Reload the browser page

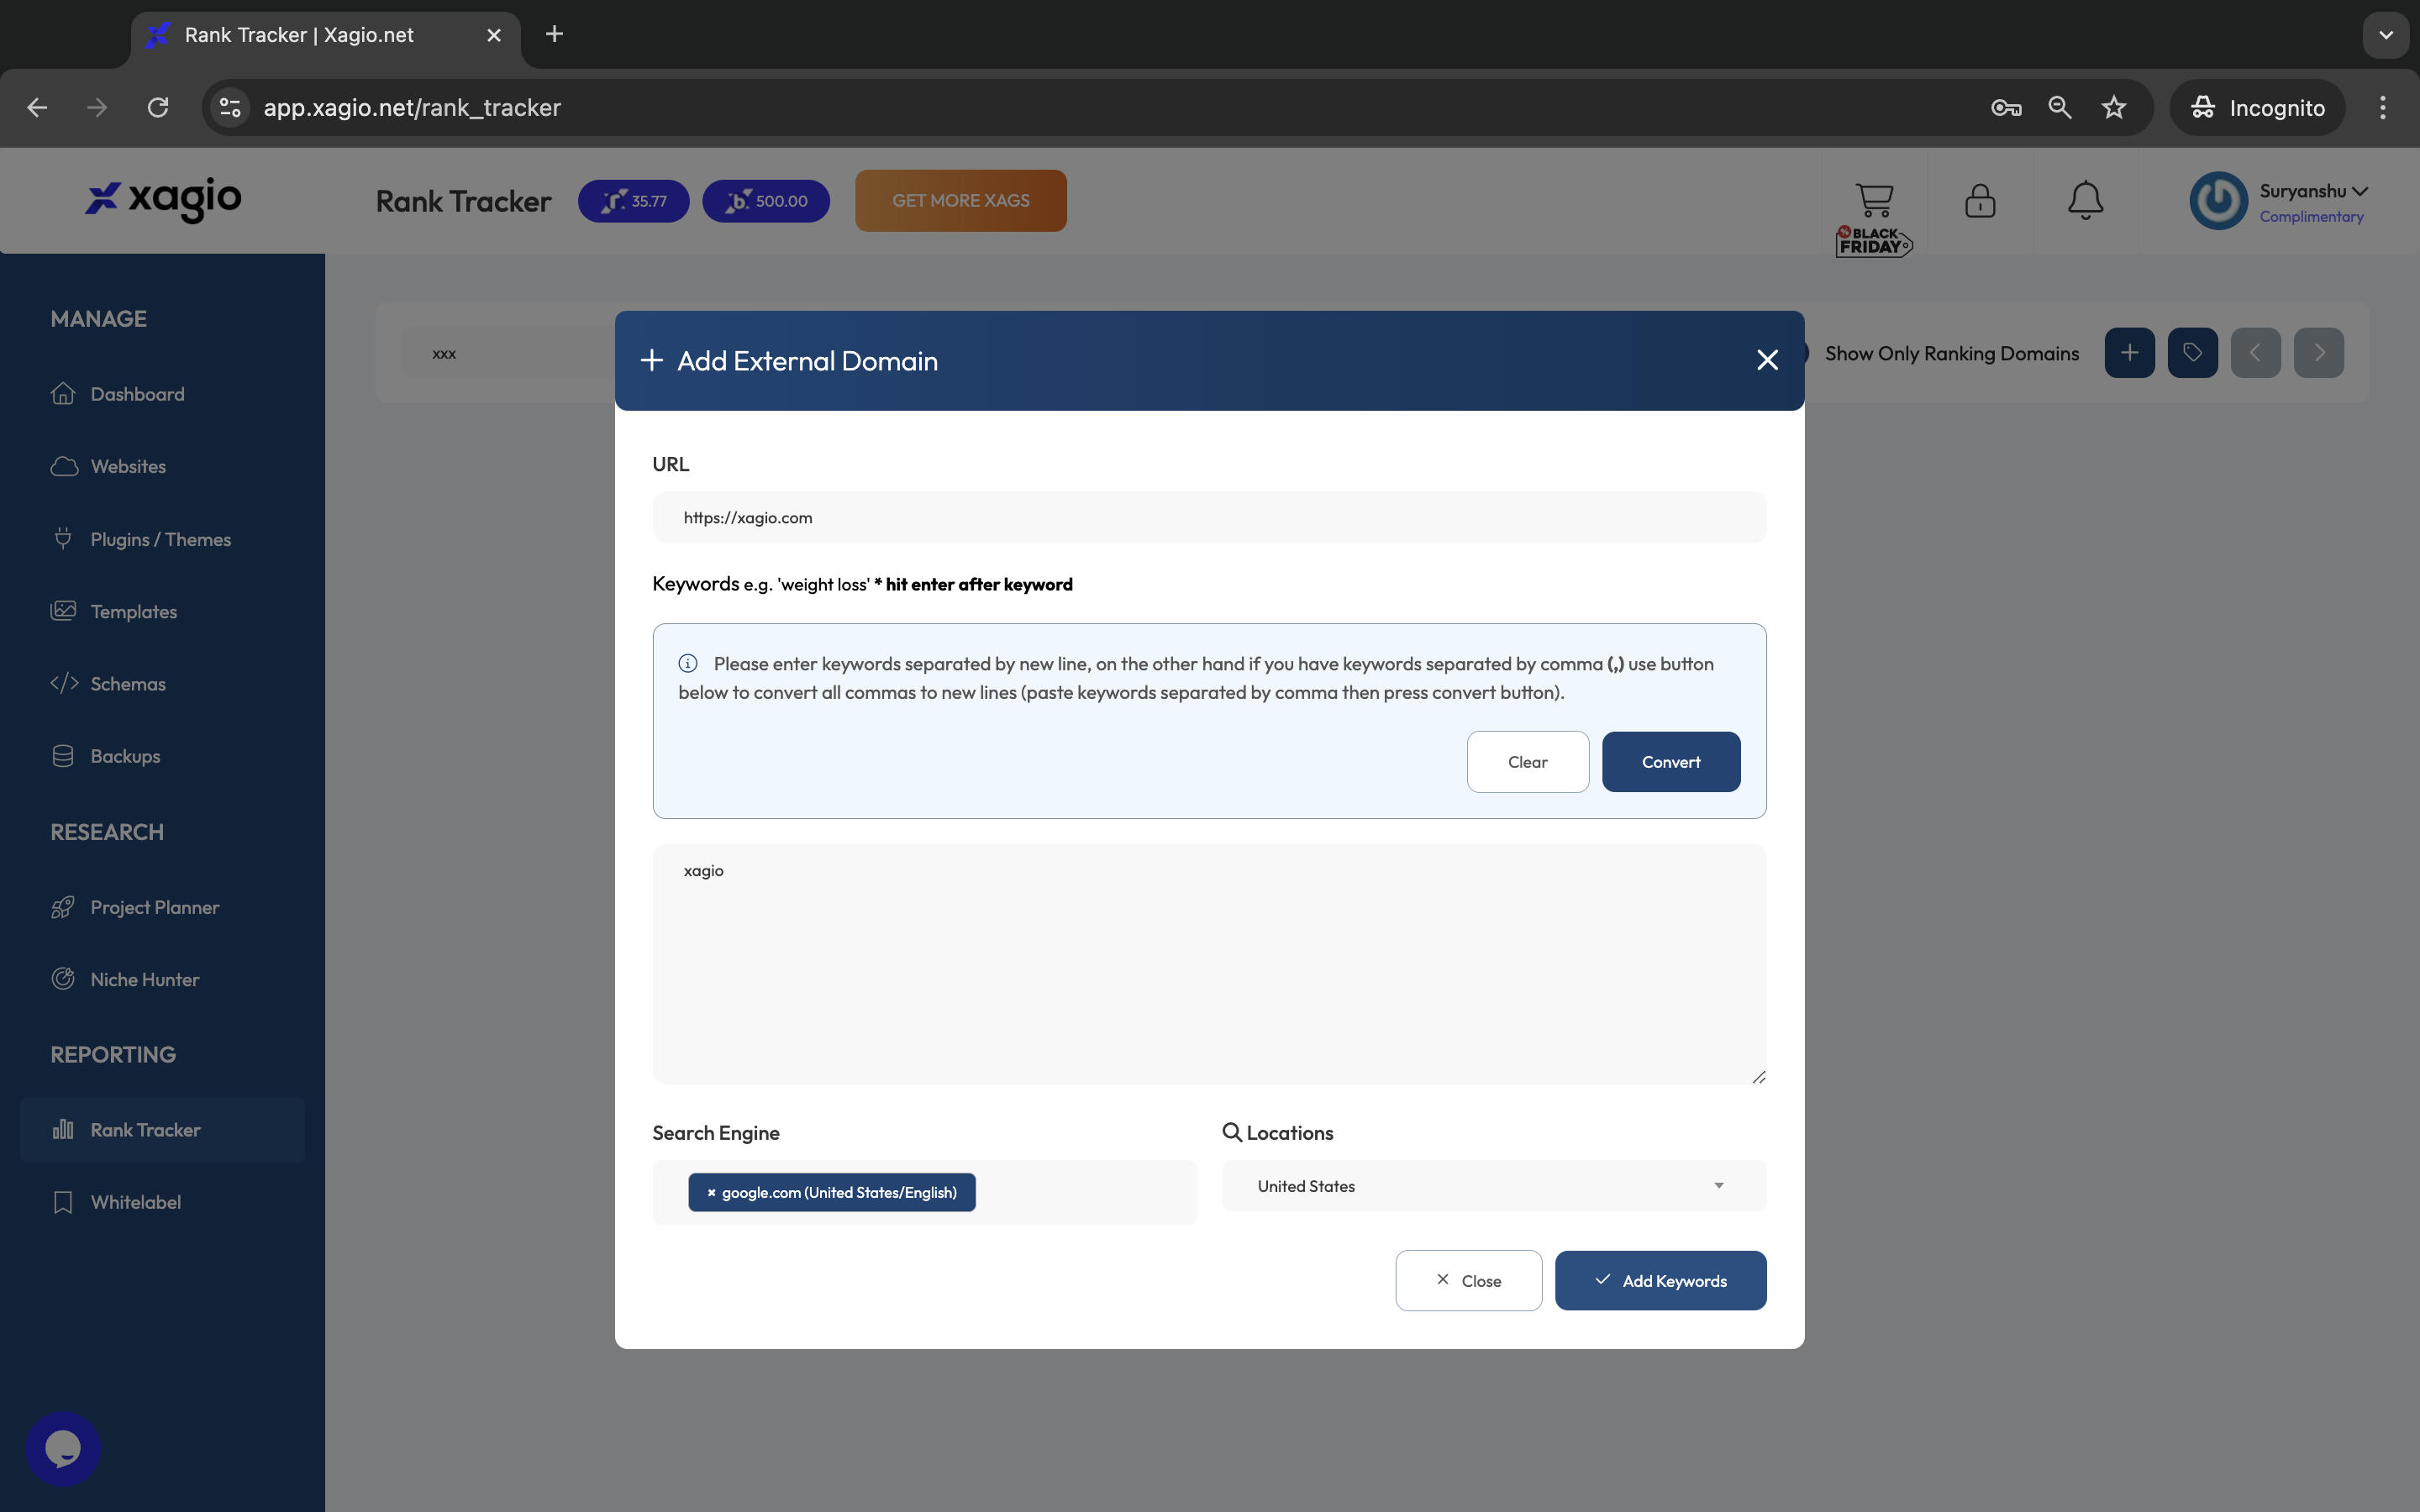click(158, 108)
